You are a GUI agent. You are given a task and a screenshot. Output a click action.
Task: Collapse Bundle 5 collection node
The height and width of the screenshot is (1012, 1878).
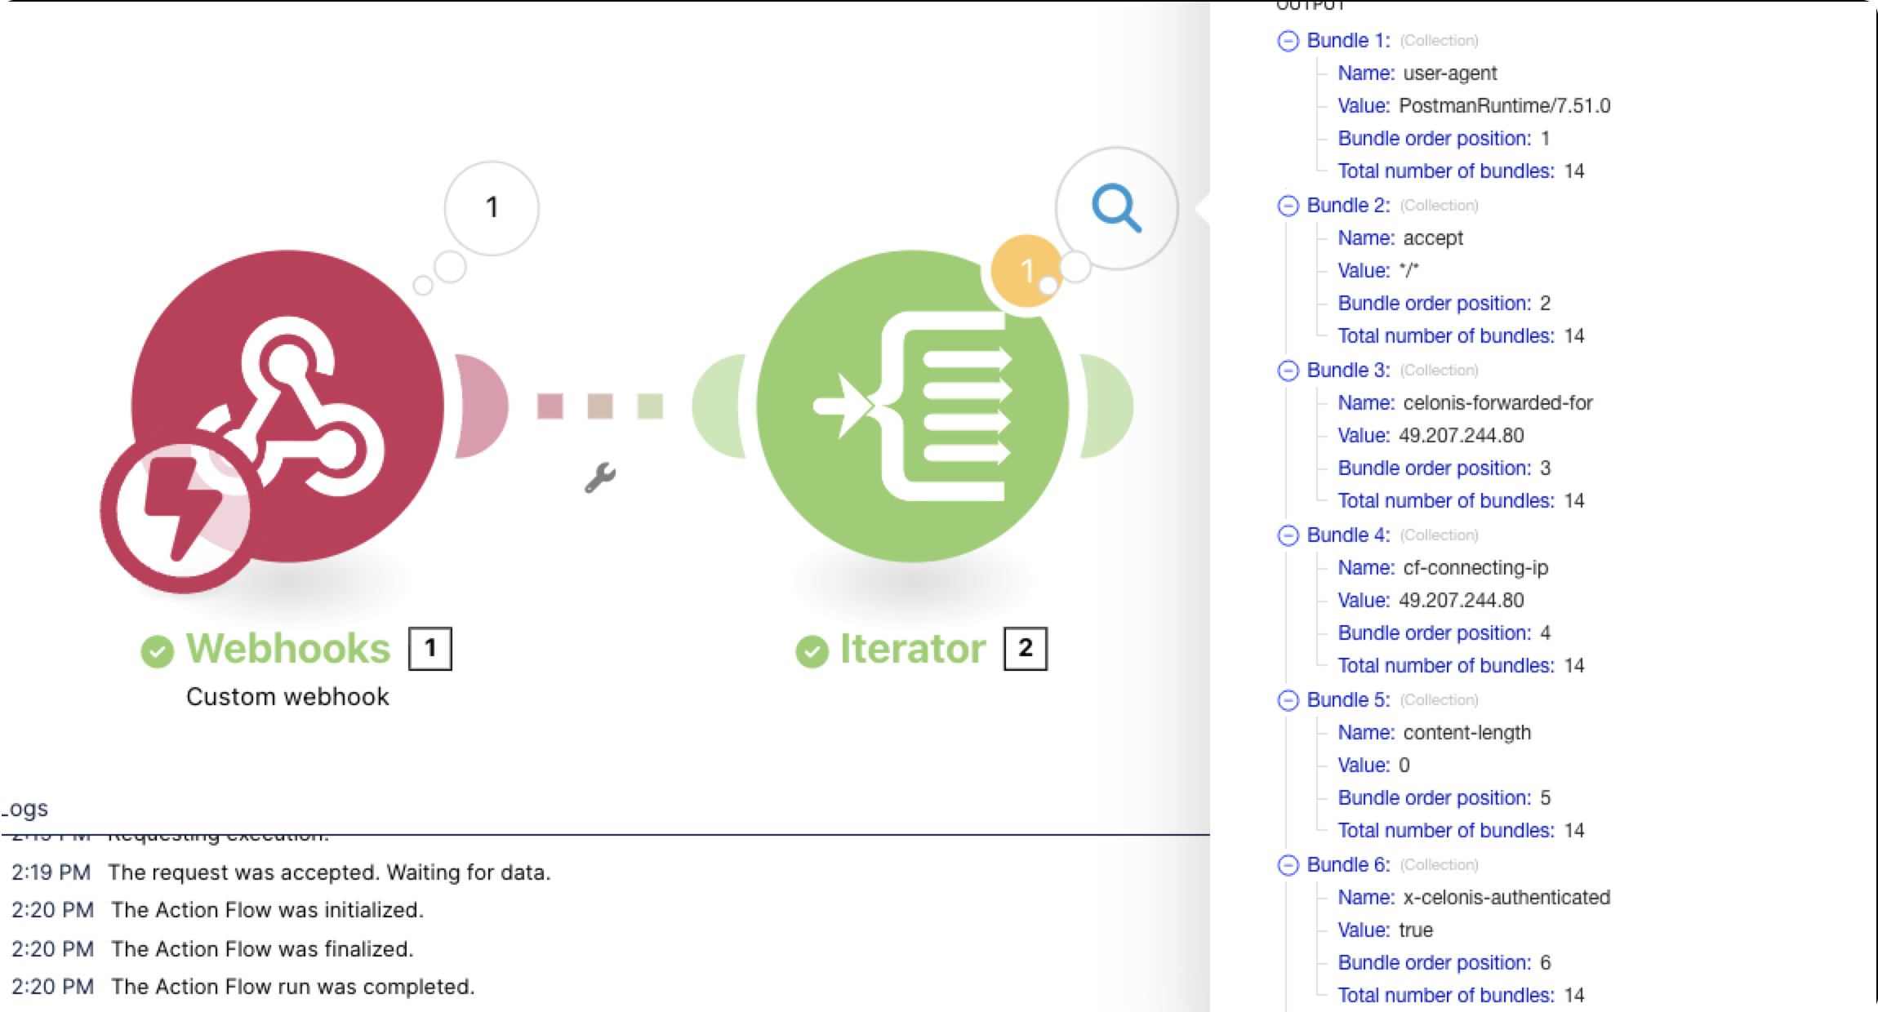pyautogui.click(x=1288, y=700)
